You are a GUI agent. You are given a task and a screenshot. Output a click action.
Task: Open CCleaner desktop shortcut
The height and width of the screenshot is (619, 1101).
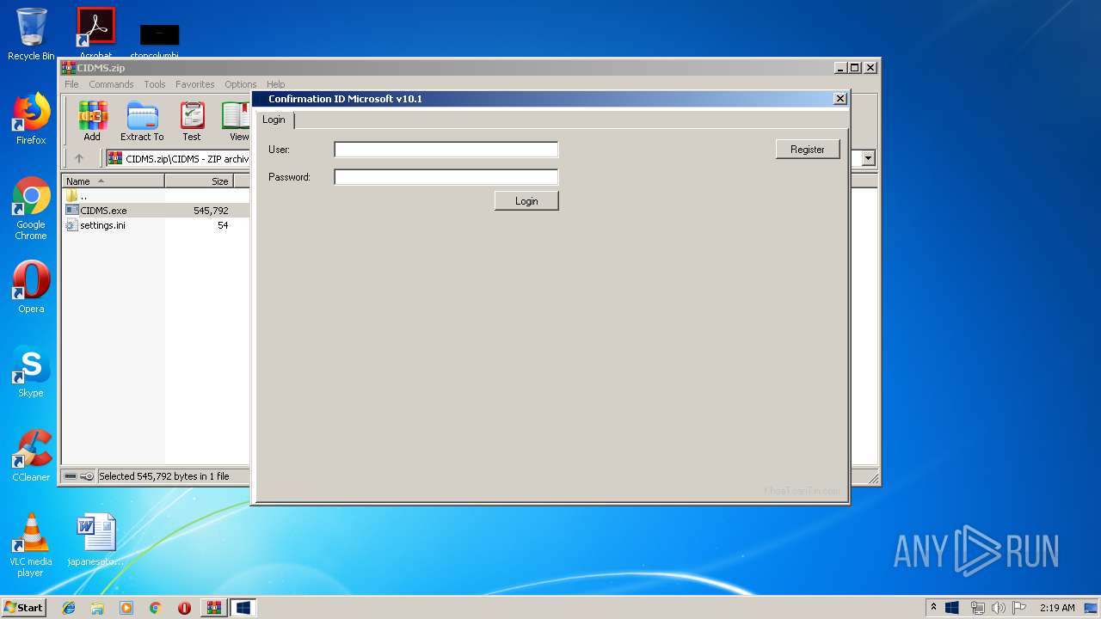pos(31,456)
